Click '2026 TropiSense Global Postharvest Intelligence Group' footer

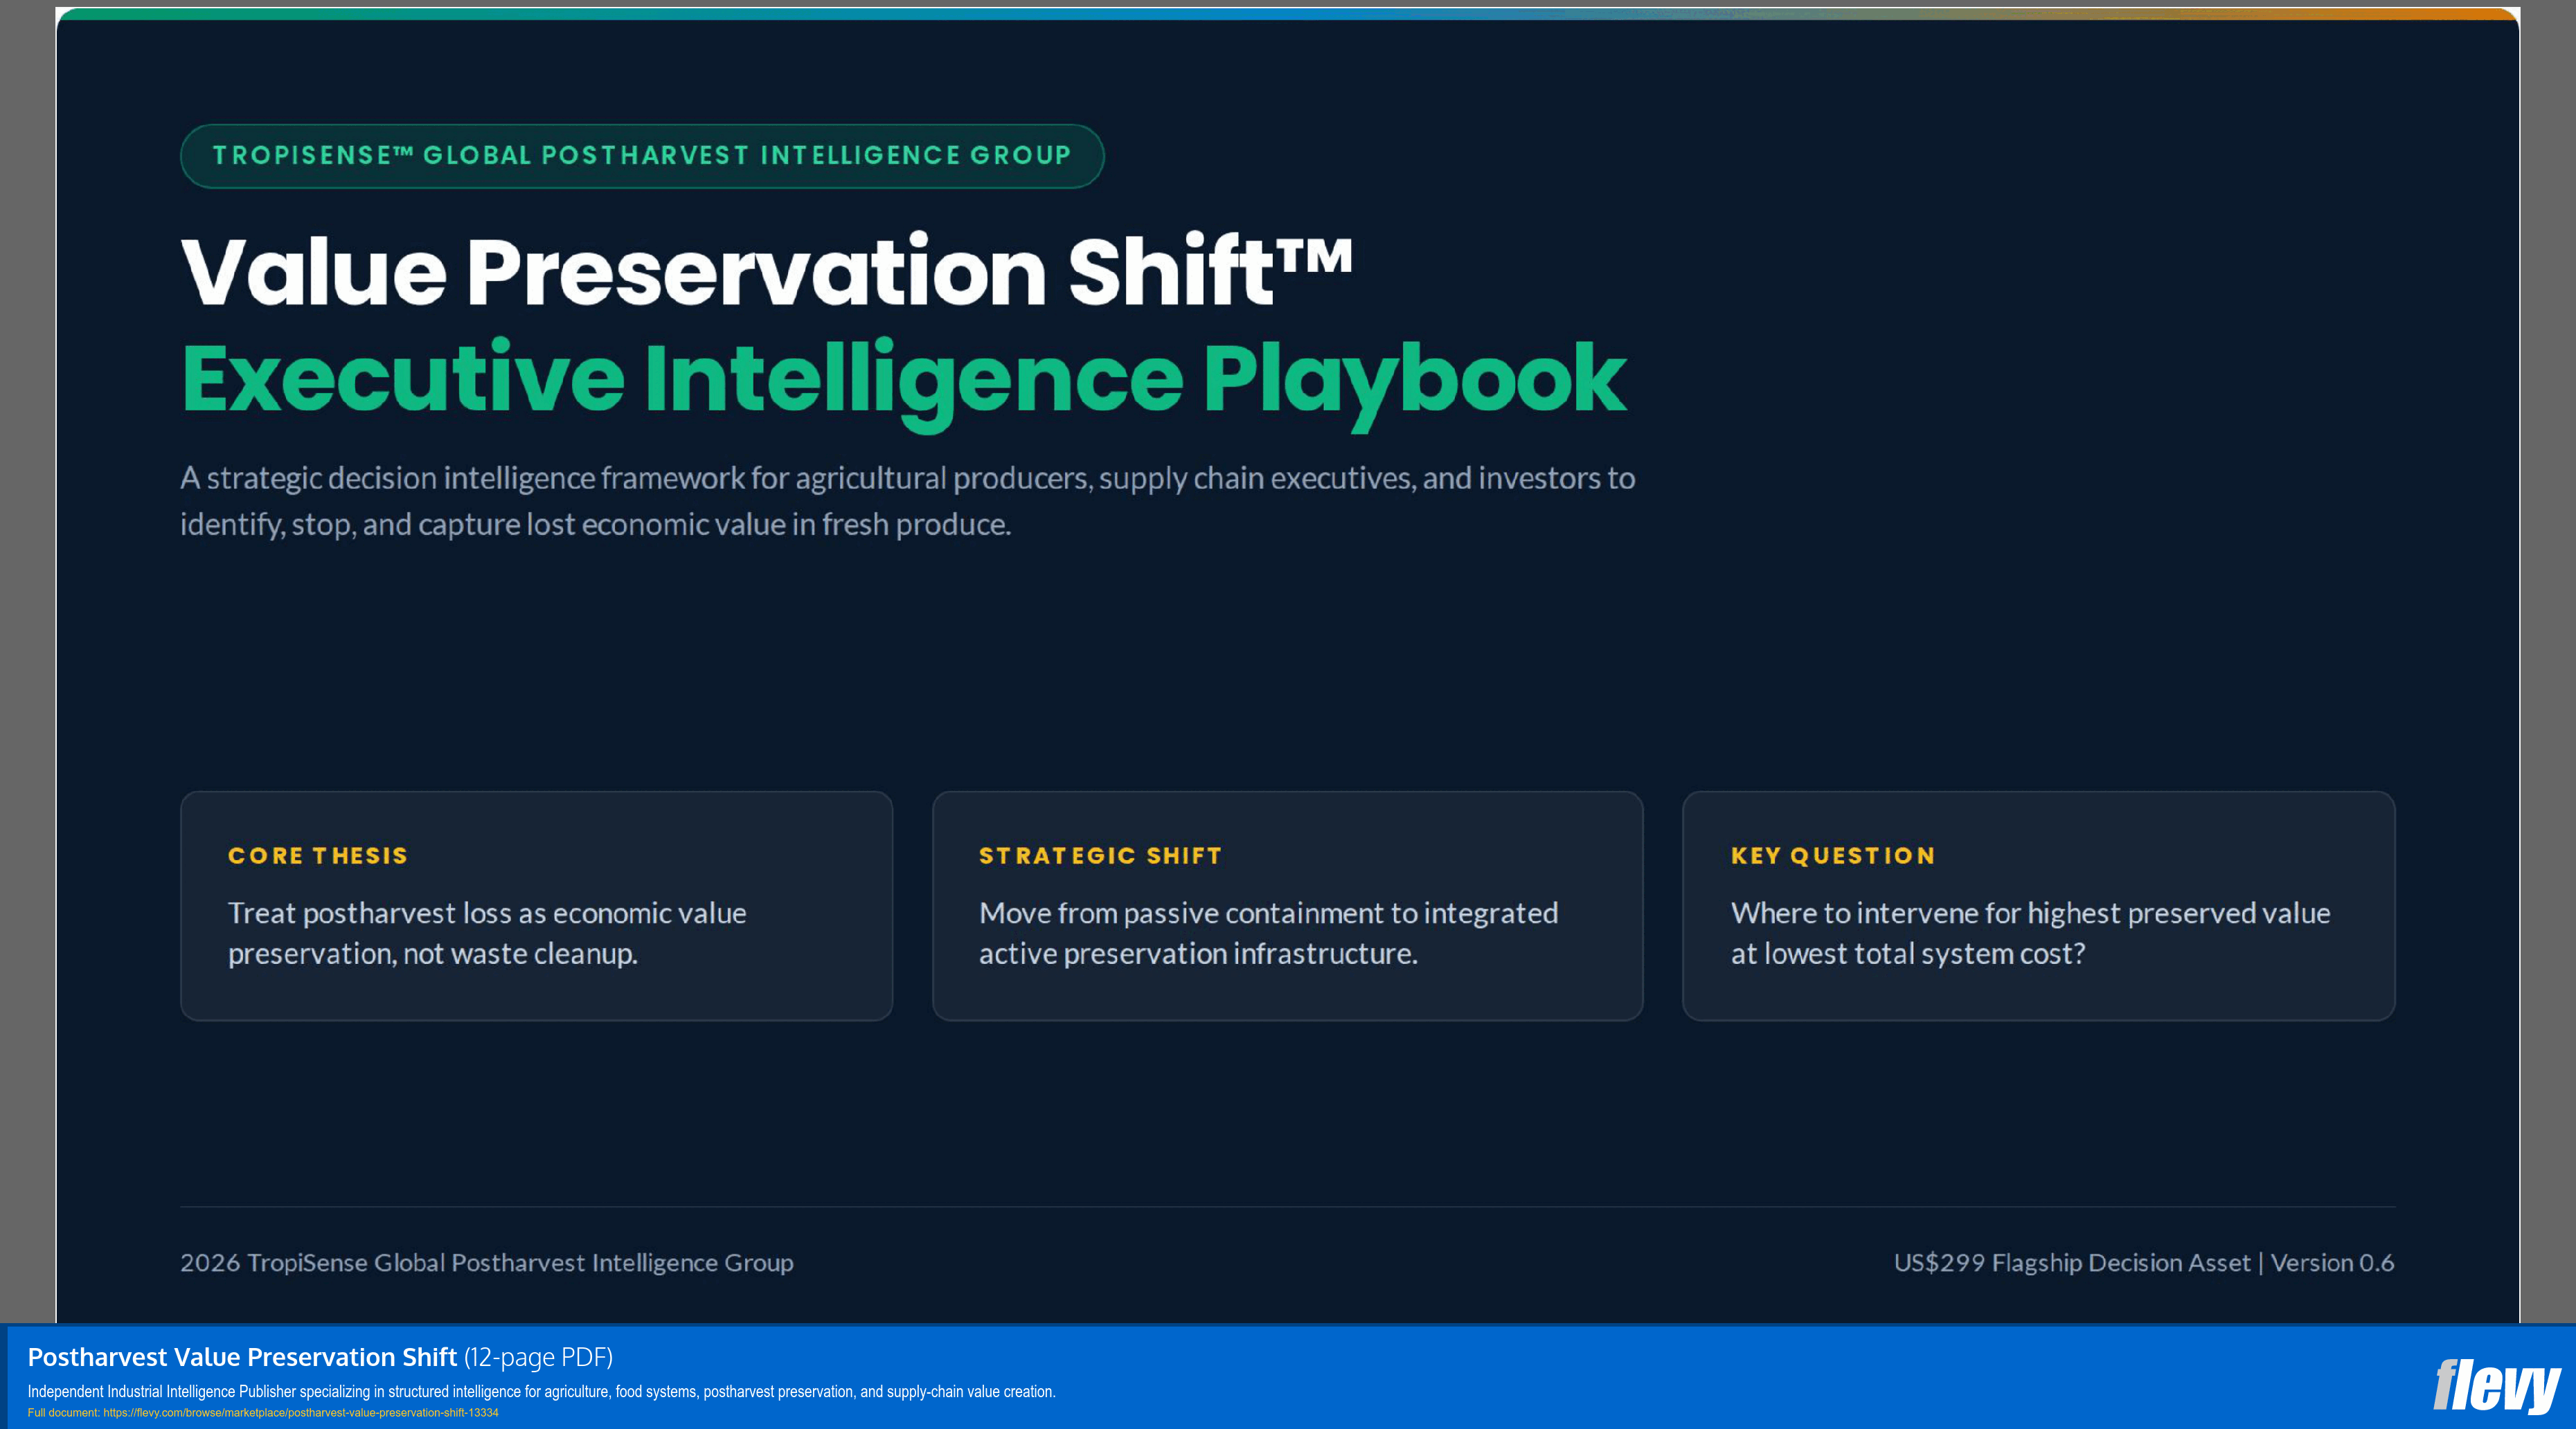click(487, 1263)
